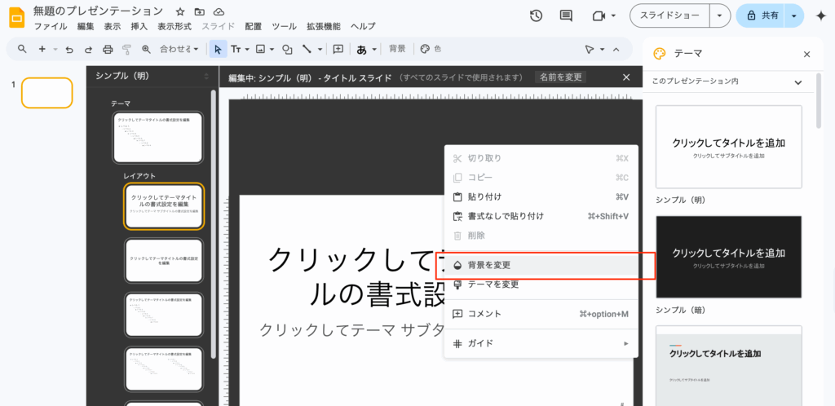The height and width of the screenshot is (406, 835).
Task: Click the add comment toolbar icon
Action: coord(338,49)
